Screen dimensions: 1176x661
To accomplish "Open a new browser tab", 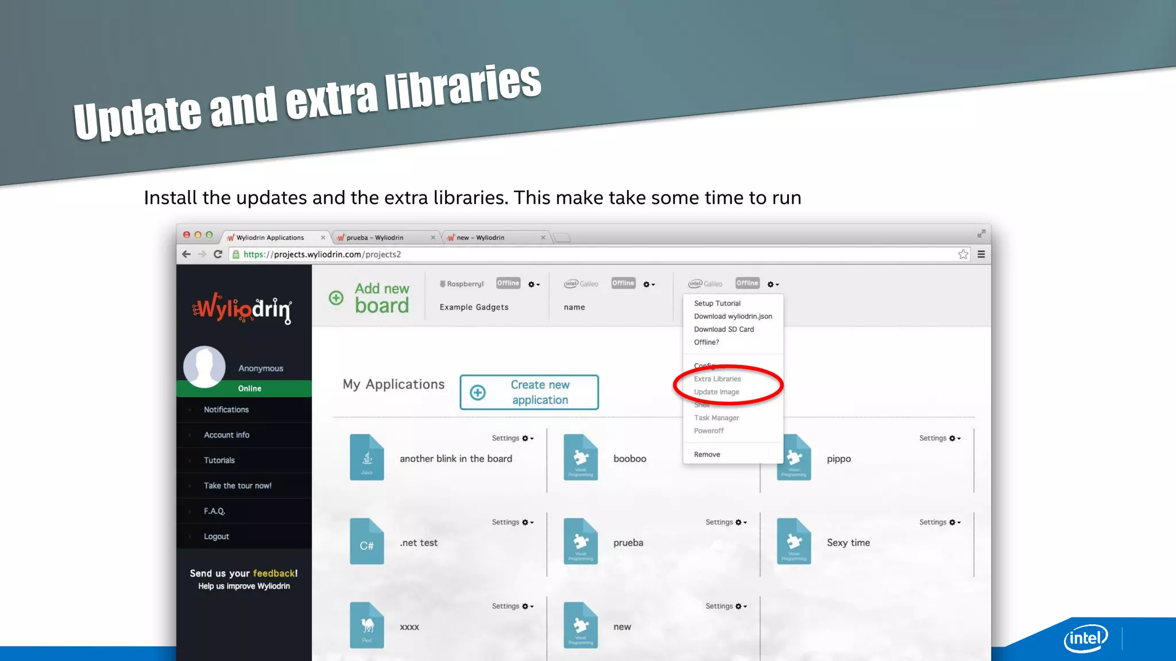I will pos(562,238).
